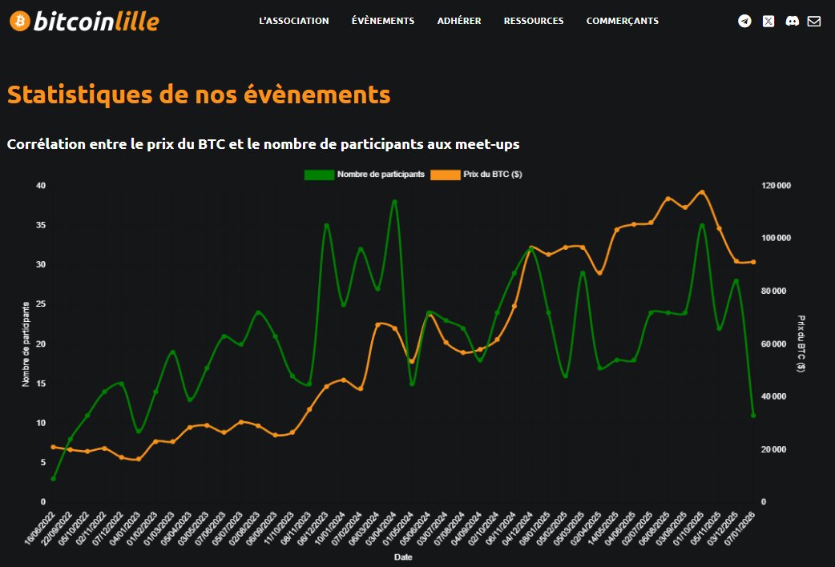835x567 pixels.
Task: Open the COMMERÇANTS menu
Action: pyautogui.click(x=623, y=21)
